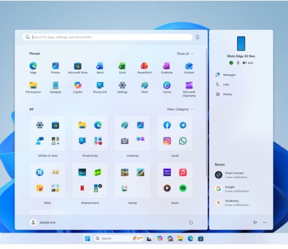Toggle the phone panel button beside search
Viewport: 288px width, 249px height.
pyautogui.click(x=197, y=37)
